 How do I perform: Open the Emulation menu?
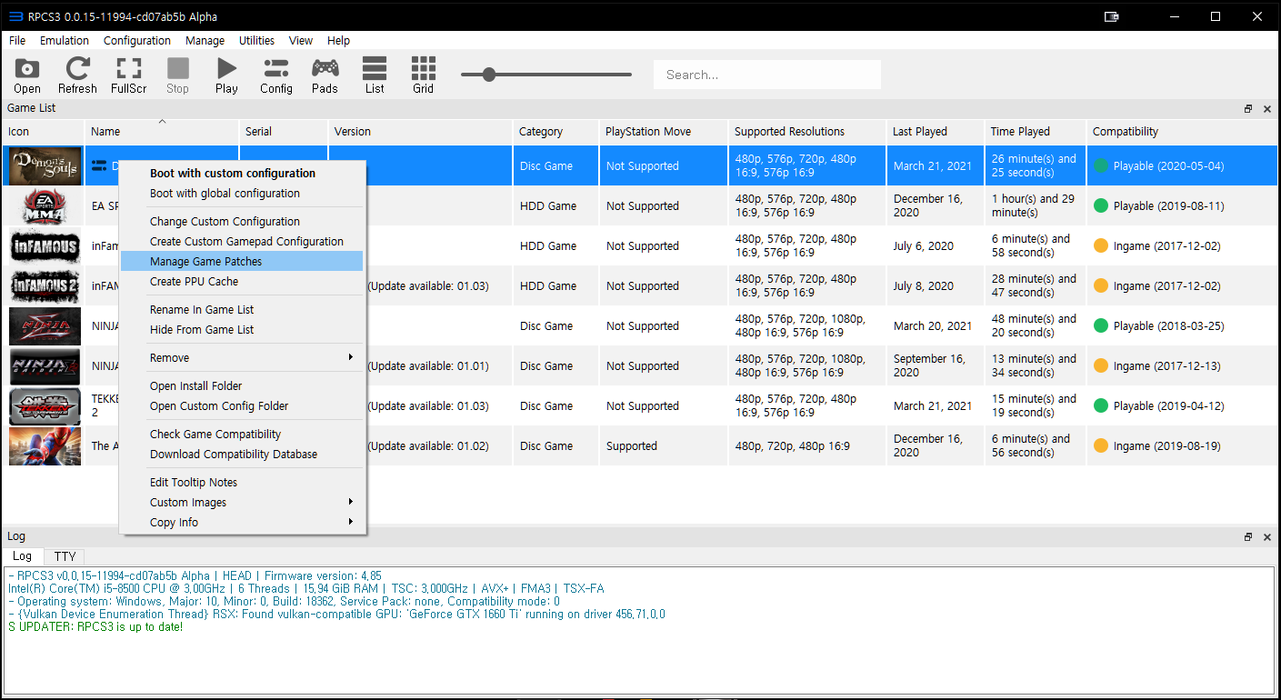pos(65,40)
